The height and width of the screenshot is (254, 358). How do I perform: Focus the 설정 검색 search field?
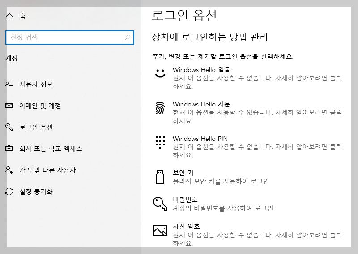pos(70,38)
